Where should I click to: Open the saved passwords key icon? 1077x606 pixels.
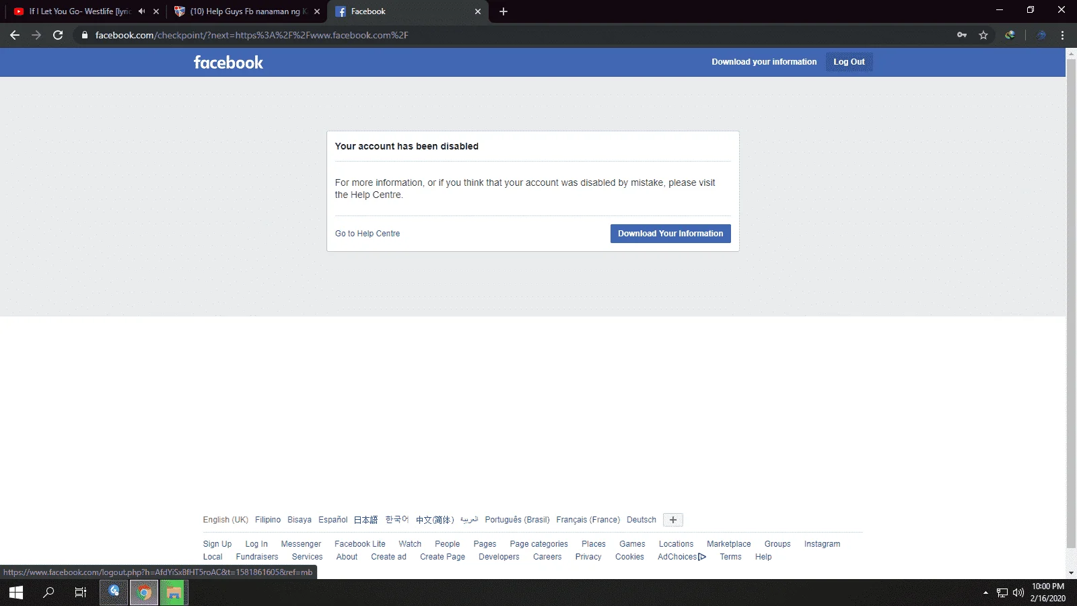[x=962, y=35]
